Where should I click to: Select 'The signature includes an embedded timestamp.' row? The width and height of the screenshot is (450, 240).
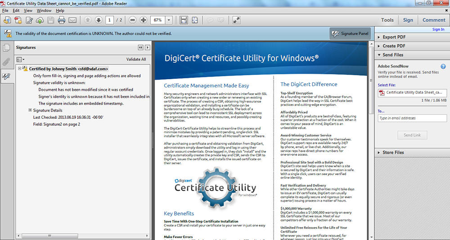pyautogui.click(x=81, y=104)
